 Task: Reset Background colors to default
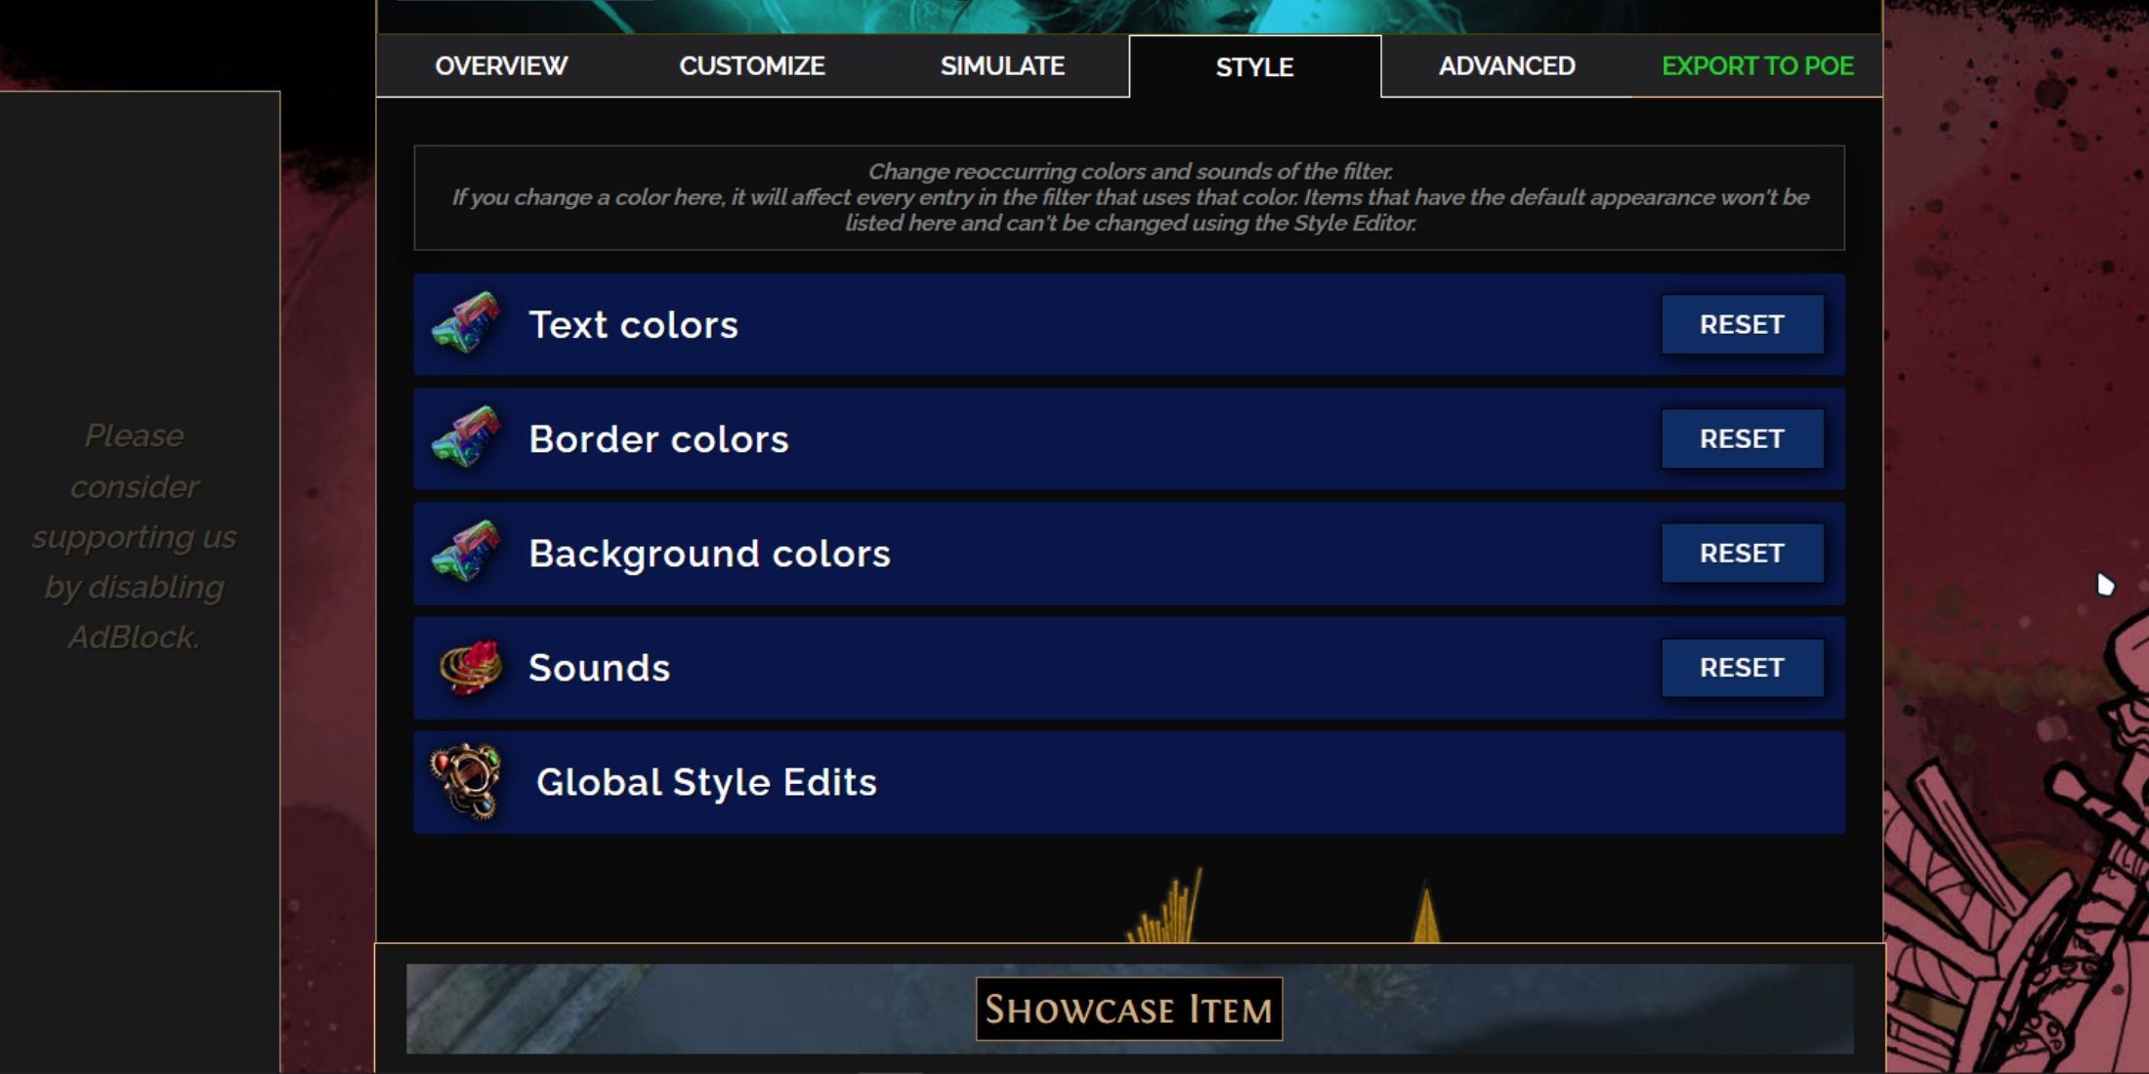click(x=1741, y=552)
